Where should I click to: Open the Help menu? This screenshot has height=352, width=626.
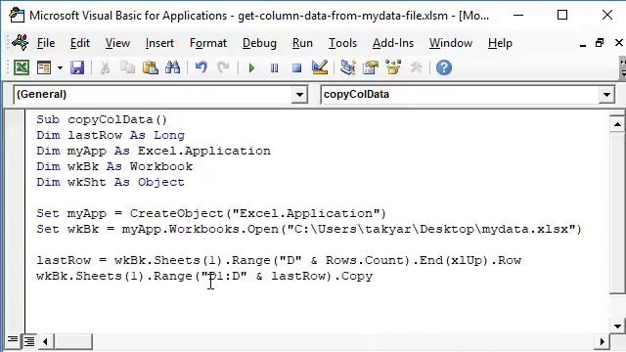(x=500, y=43)
